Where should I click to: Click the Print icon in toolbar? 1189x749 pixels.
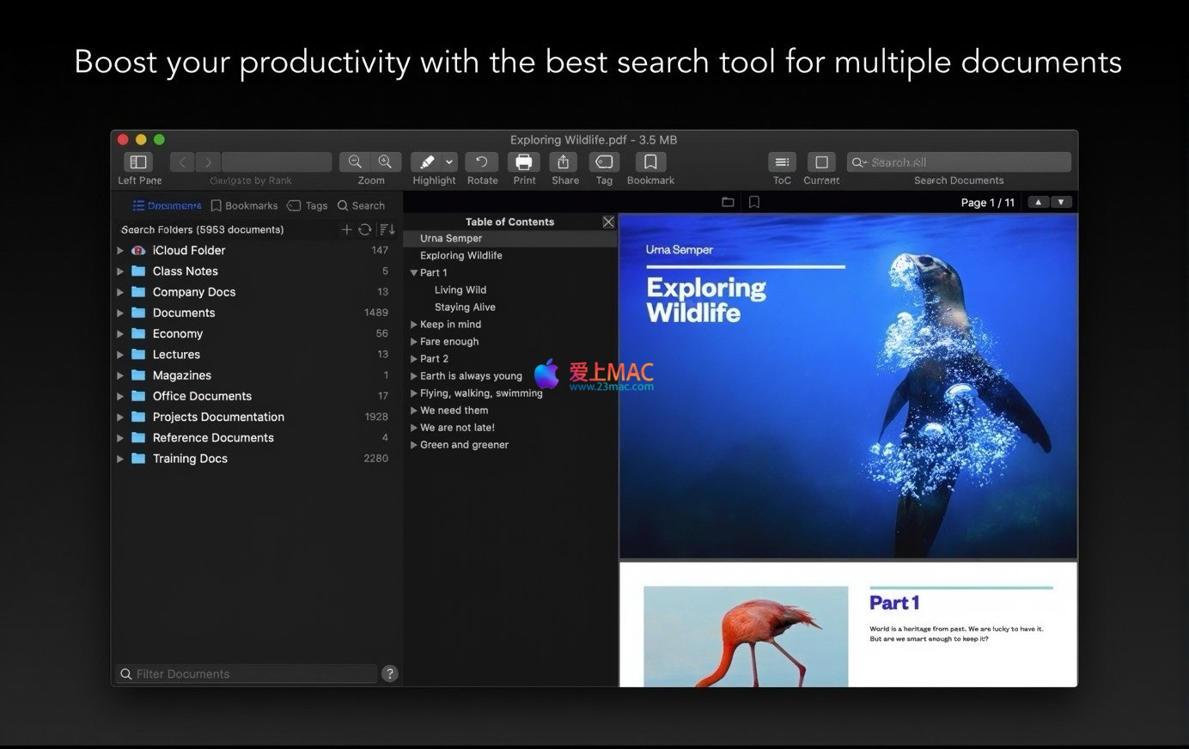pos(524,162)
